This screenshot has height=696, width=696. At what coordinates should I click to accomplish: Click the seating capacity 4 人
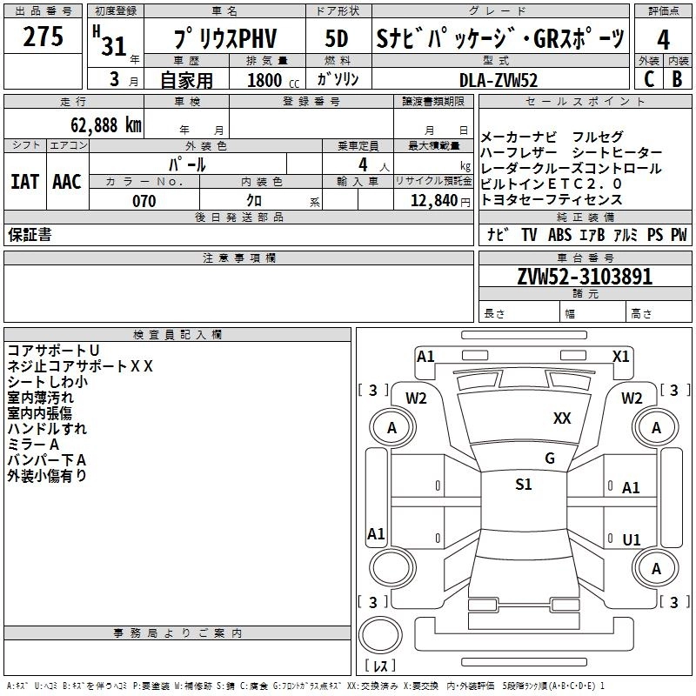[373, 165]
